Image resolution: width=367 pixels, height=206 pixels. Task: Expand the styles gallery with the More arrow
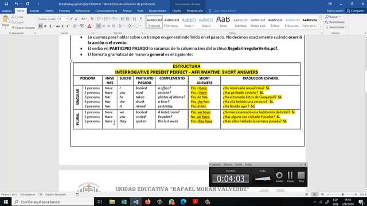point(321,27)
